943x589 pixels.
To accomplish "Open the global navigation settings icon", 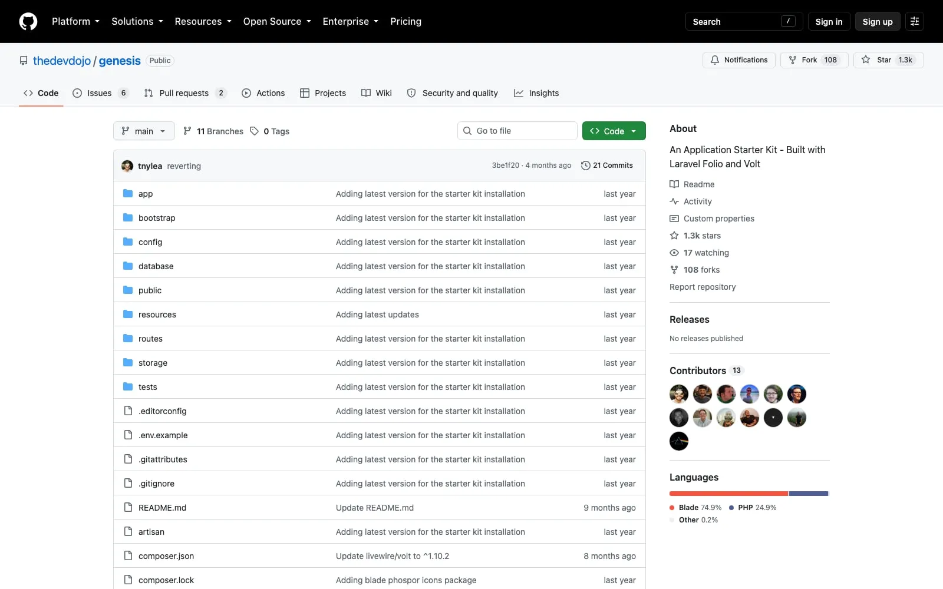I will (915, 21).
